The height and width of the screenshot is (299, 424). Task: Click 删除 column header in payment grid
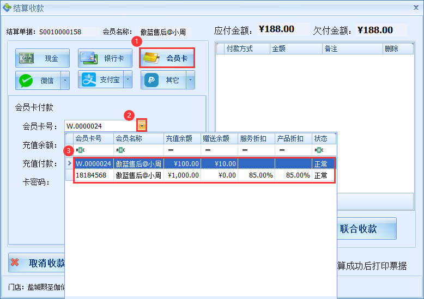398,48
